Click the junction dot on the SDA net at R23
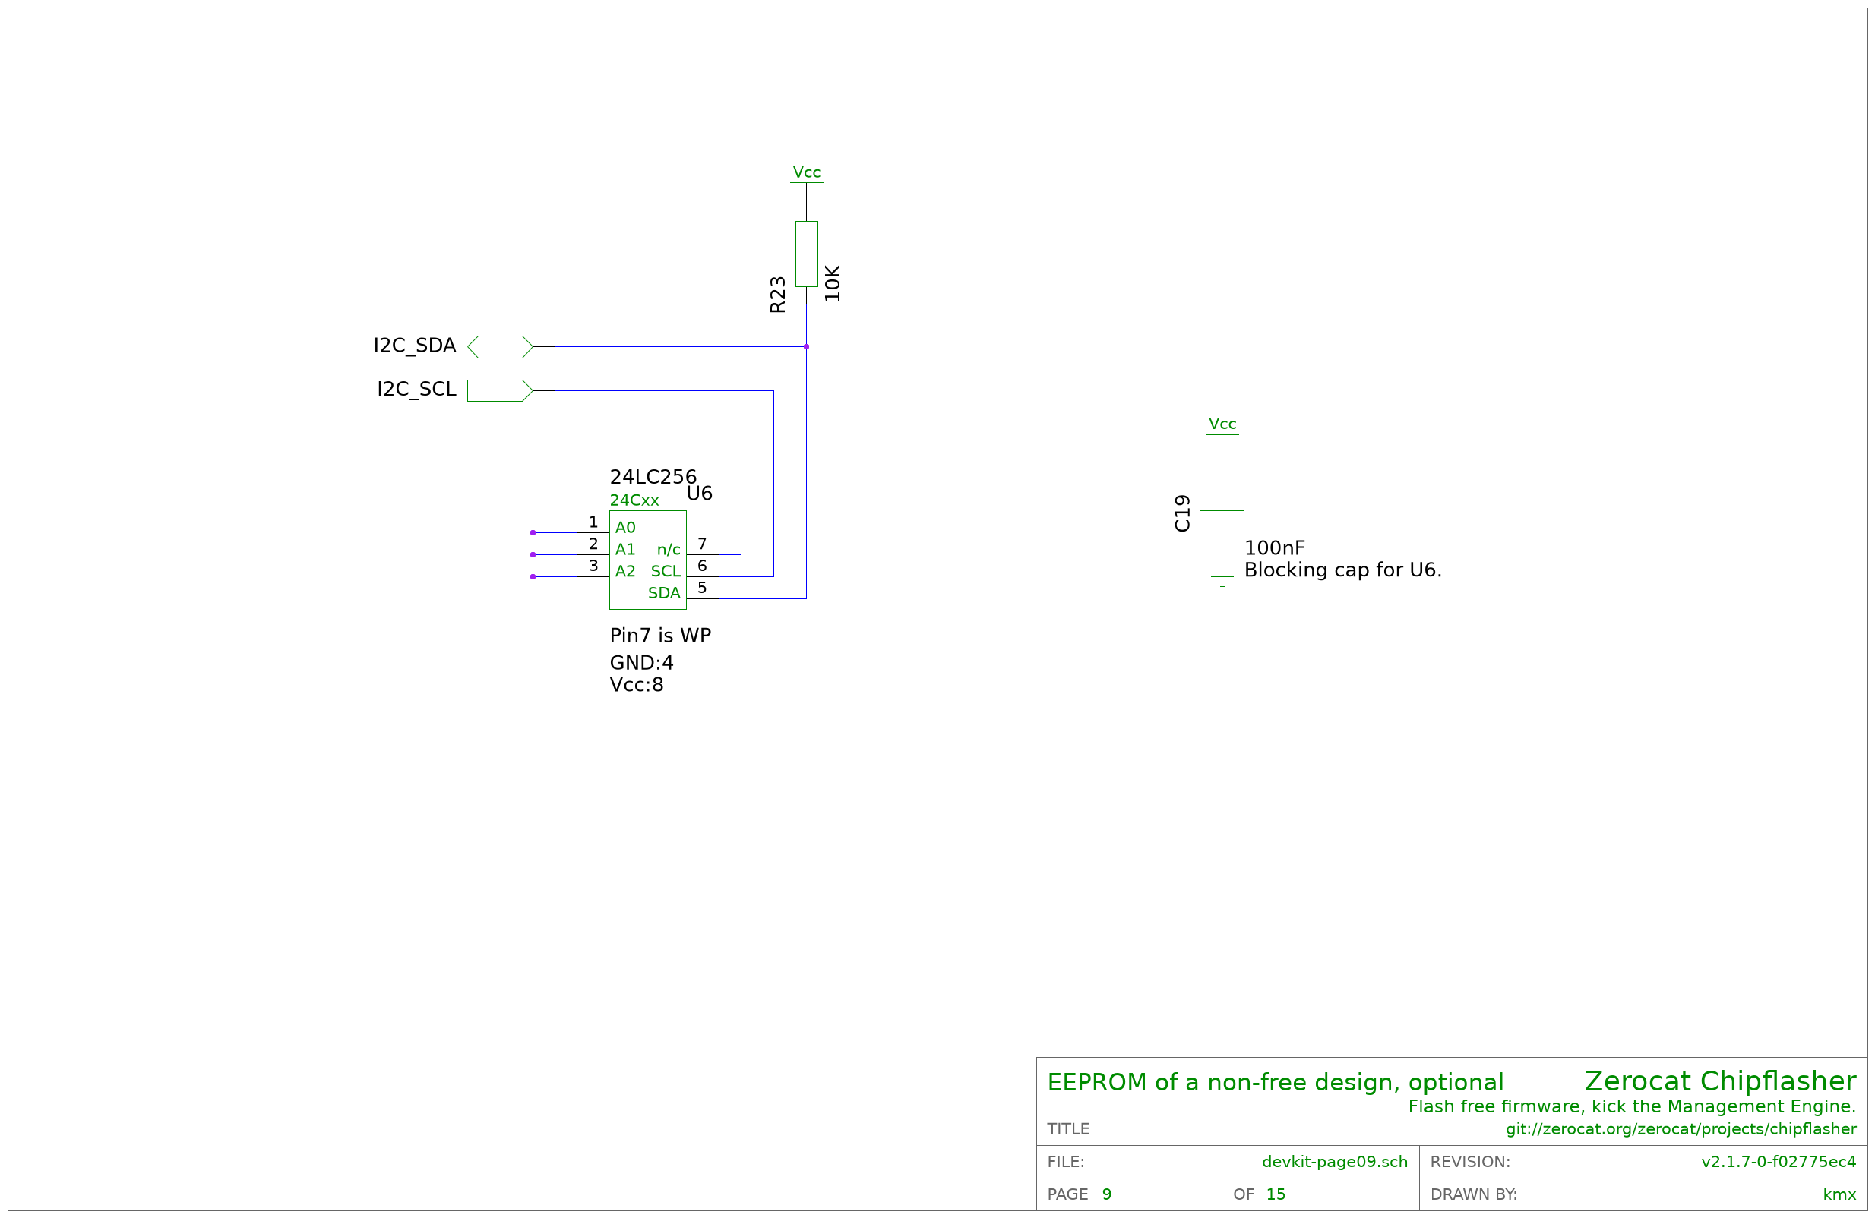The height and width of the screenshot is (1218, 1875). (x=806, y=346)
